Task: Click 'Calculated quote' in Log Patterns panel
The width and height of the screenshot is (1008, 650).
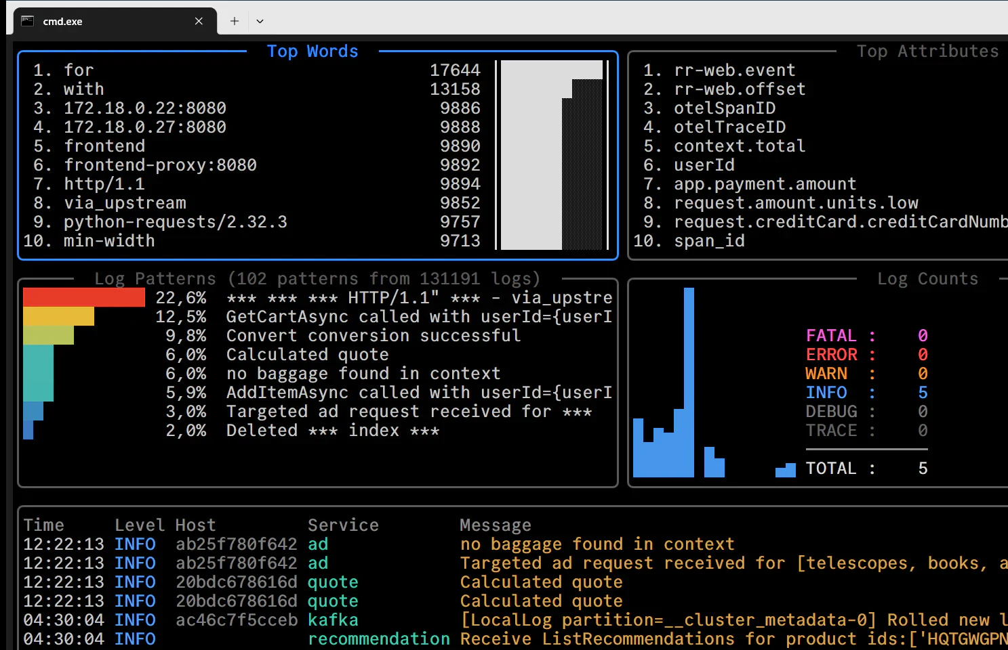Action: (307, 355)
